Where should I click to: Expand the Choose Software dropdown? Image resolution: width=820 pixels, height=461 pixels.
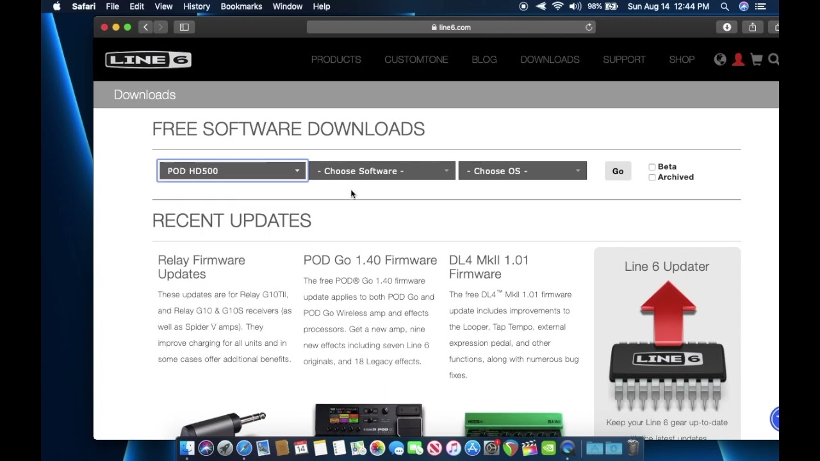point(382,171)
